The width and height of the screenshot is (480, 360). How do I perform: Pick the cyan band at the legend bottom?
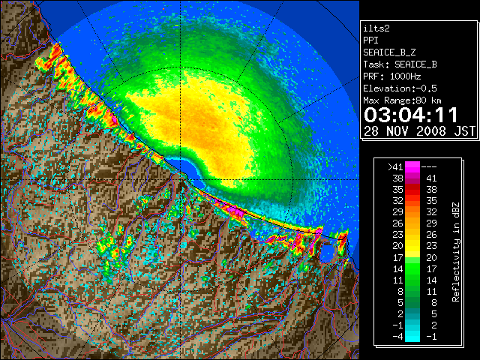(x=412, y=336)
